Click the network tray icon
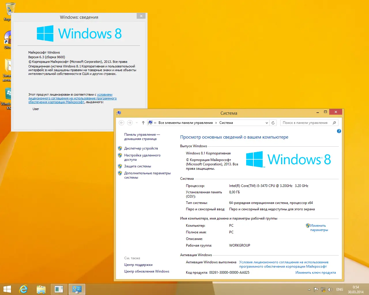The width and height of the screenshot is (369, 295). (323, 290)
